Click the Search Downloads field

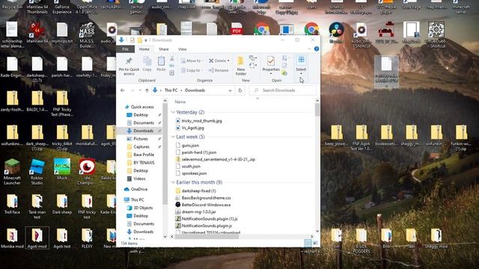[x=283, y=90]
